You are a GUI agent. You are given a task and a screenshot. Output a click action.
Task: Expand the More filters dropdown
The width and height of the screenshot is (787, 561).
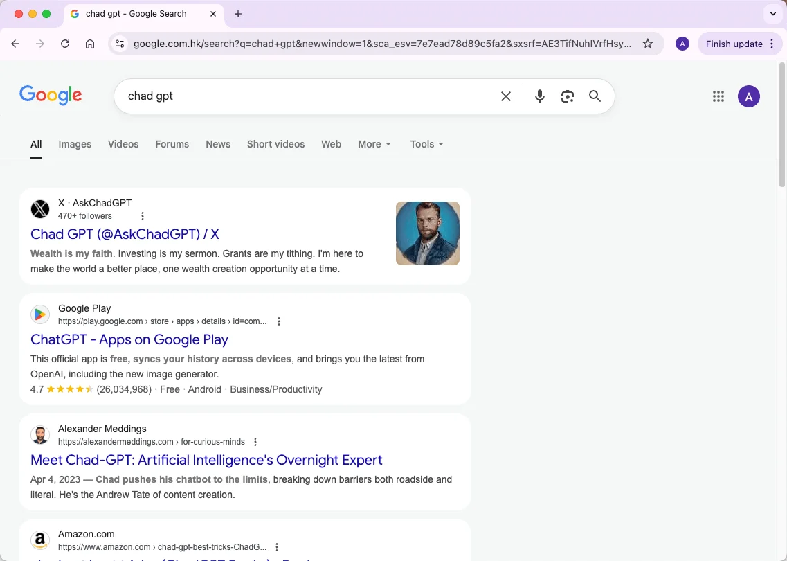coord(374,144)
